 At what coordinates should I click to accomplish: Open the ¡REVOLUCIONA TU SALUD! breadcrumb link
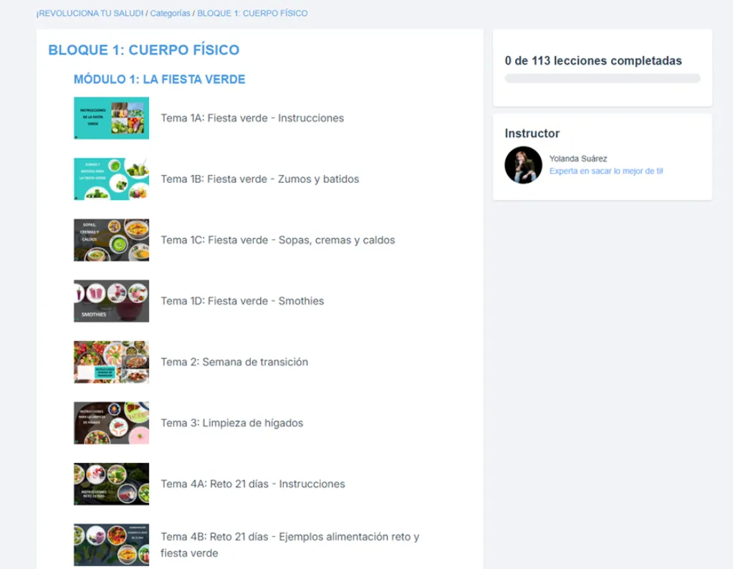tap(90, 13)
